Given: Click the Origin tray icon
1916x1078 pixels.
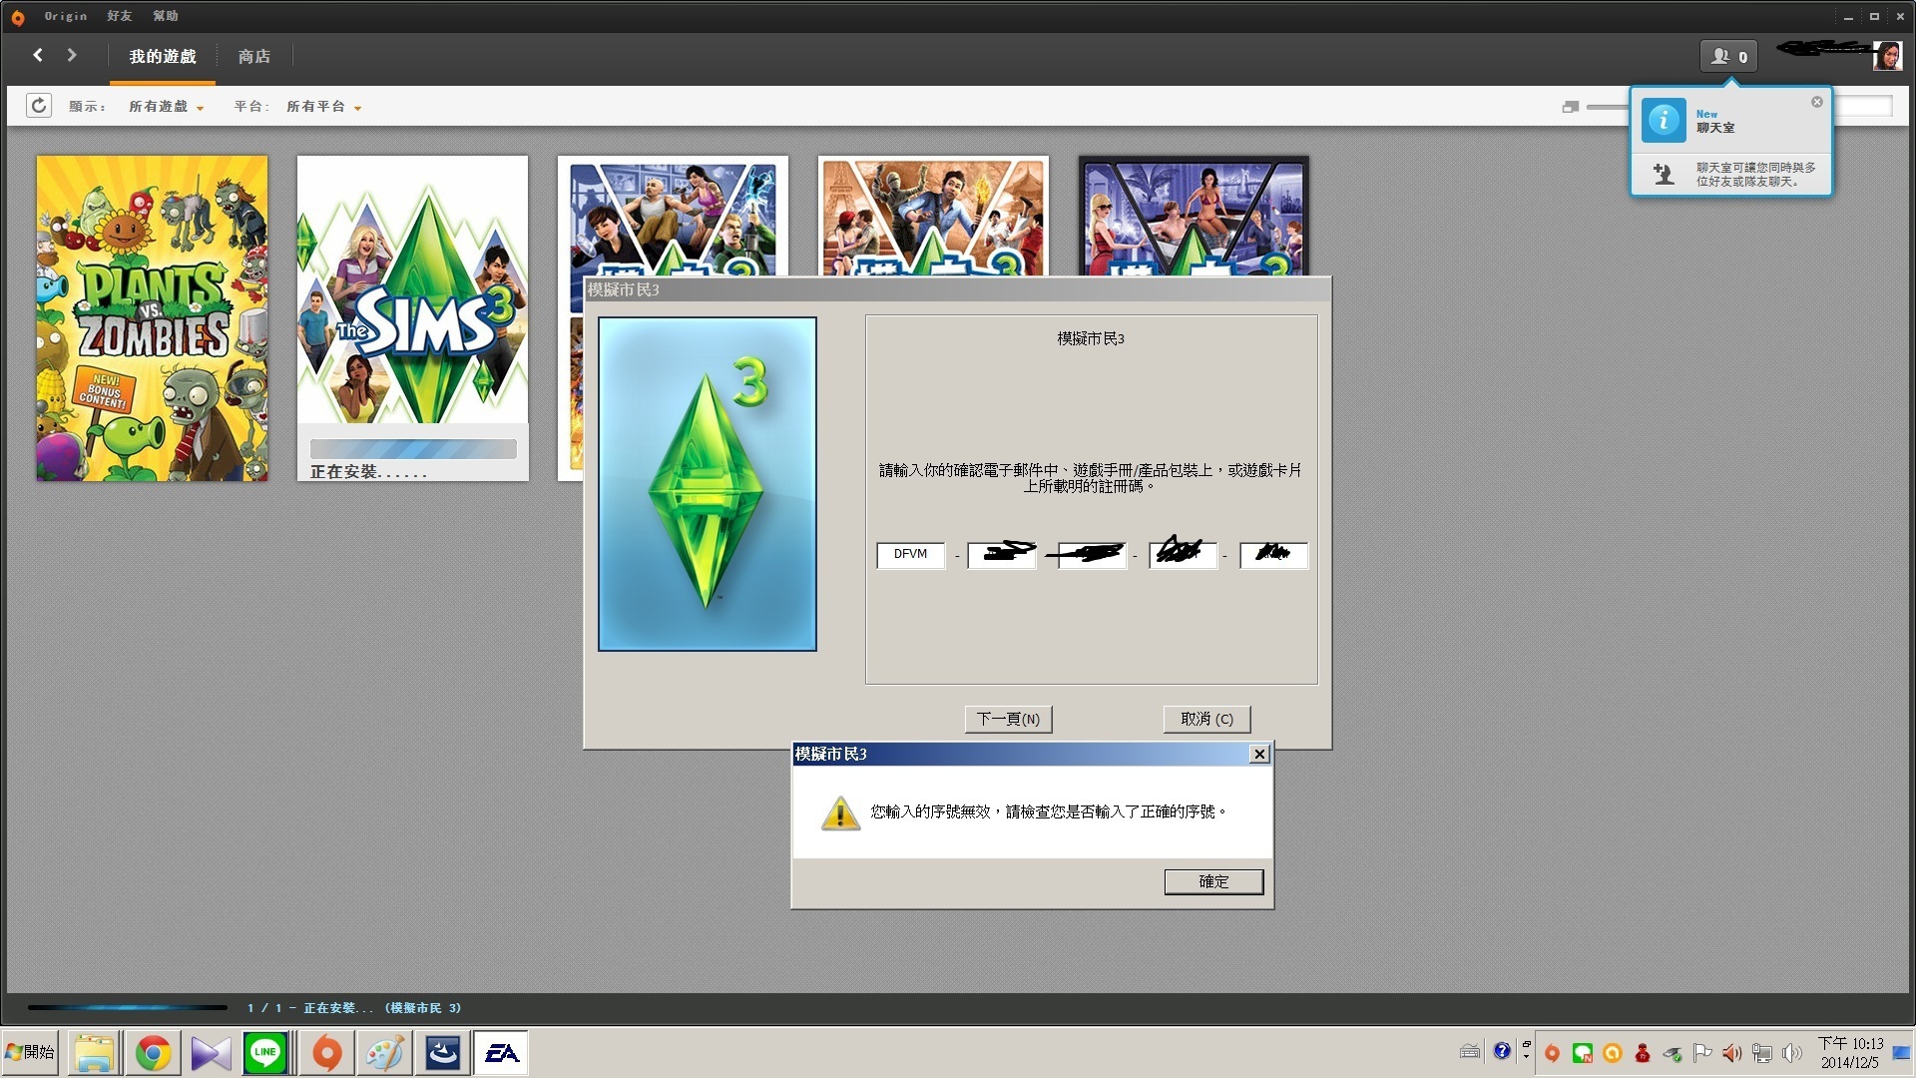Looking at the screenshot, I should [x=1552, y=1053].
